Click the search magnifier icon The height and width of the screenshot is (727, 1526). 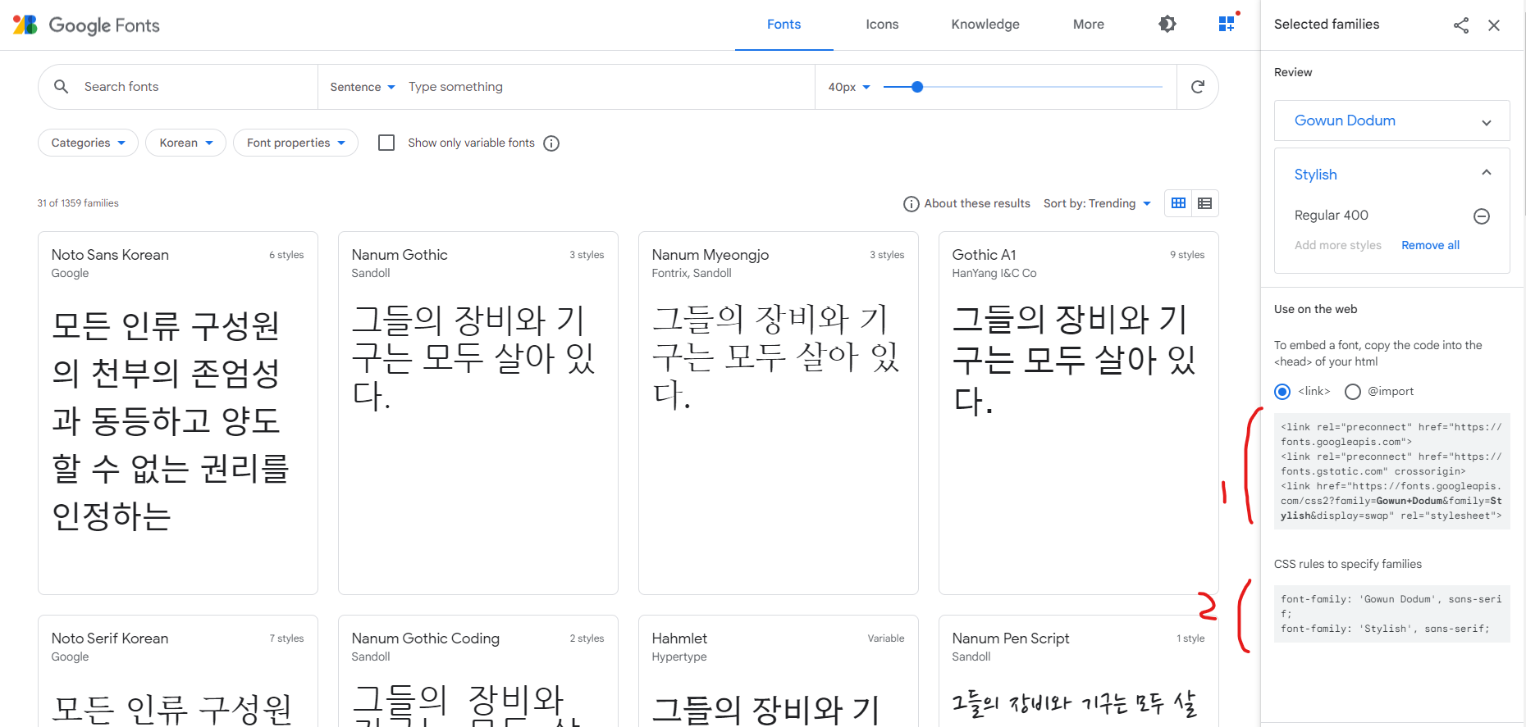point(61,86)
